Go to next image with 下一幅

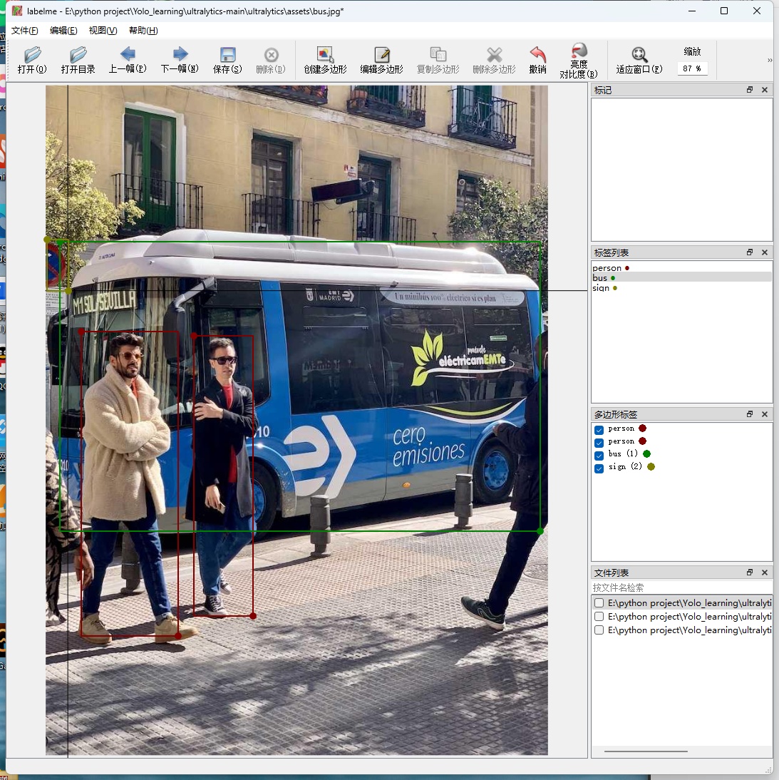[x=180, y=60]
